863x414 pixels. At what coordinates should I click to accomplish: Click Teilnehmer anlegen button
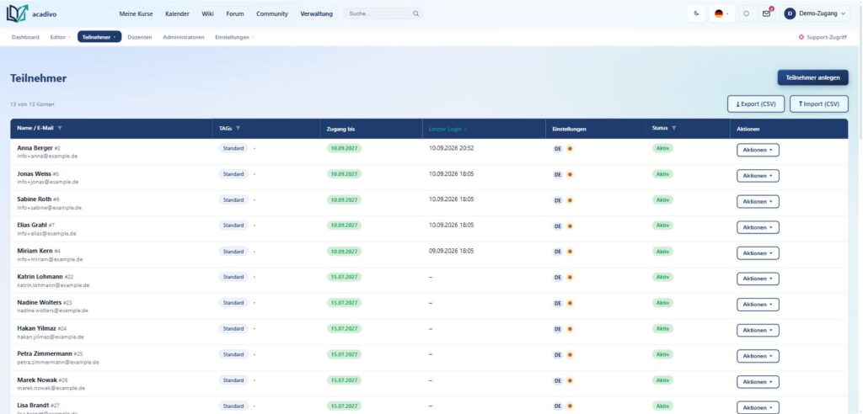click(x=813, y=77)
